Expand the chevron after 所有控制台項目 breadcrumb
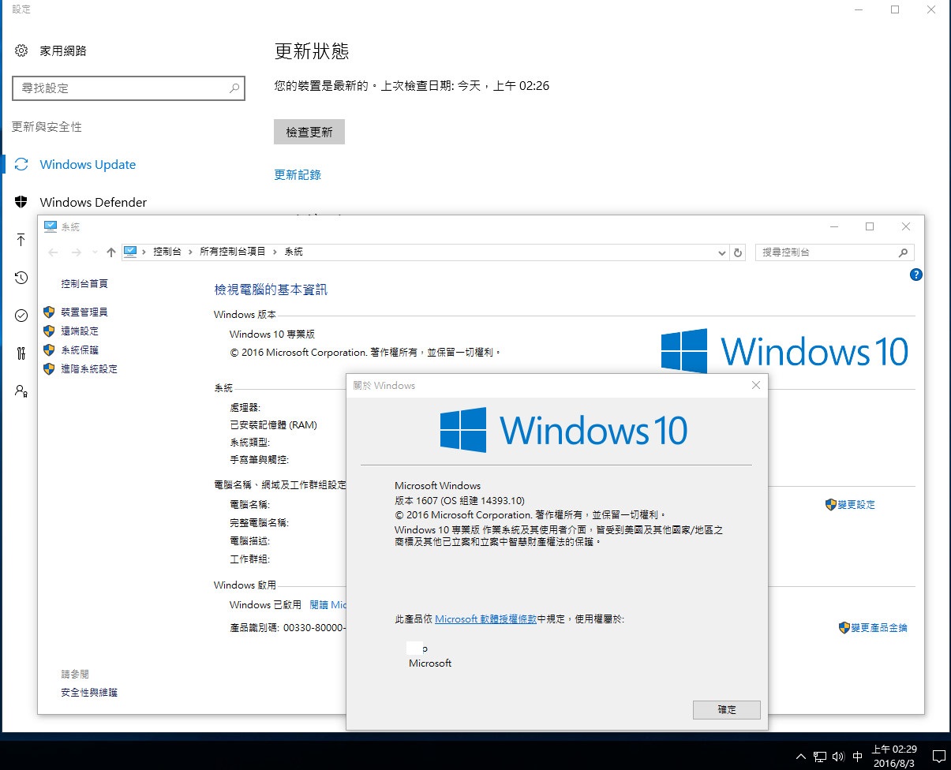The width and height of the screenshot is (951, 770). tap(275, 252)
